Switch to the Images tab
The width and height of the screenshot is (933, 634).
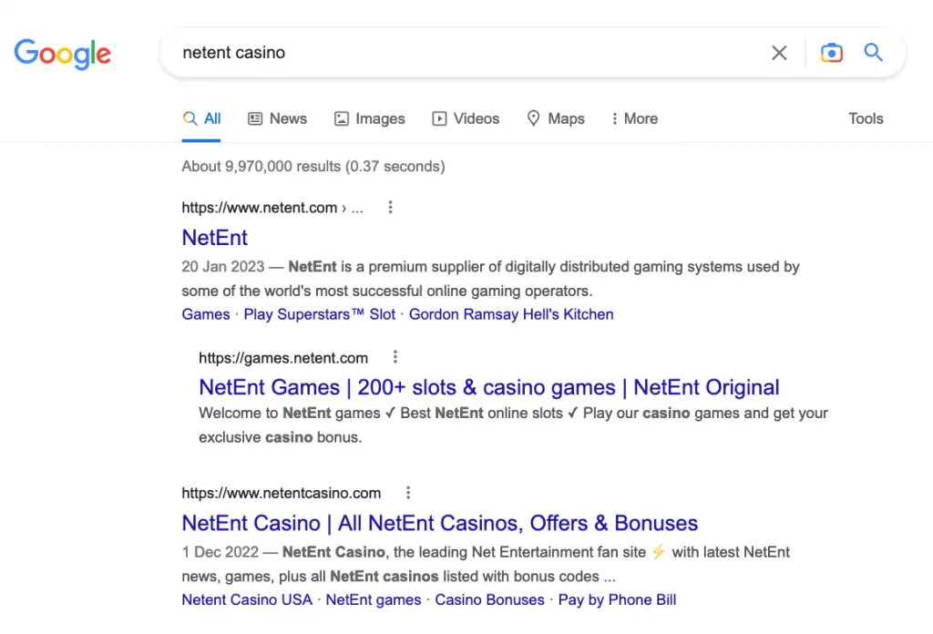[x=370, y=119]
